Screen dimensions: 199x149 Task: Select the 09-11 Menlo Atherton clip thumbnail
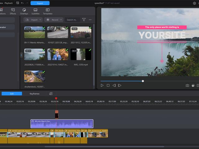click(35, 32)
